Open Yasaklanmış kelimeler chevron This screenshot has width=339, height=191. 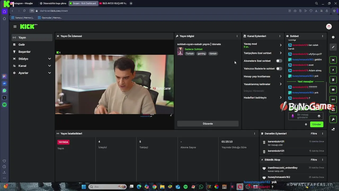pos(281,84)
